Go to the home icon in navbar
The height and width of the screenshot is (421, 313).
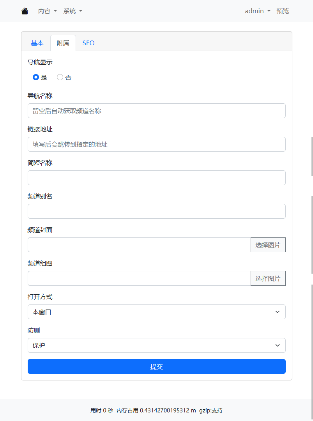[x=25, y=11]
